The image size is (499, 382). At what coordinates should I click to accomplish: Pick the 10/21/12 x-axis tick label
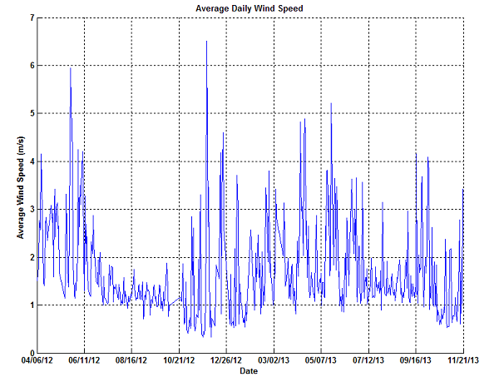click(x=179, y=360)
